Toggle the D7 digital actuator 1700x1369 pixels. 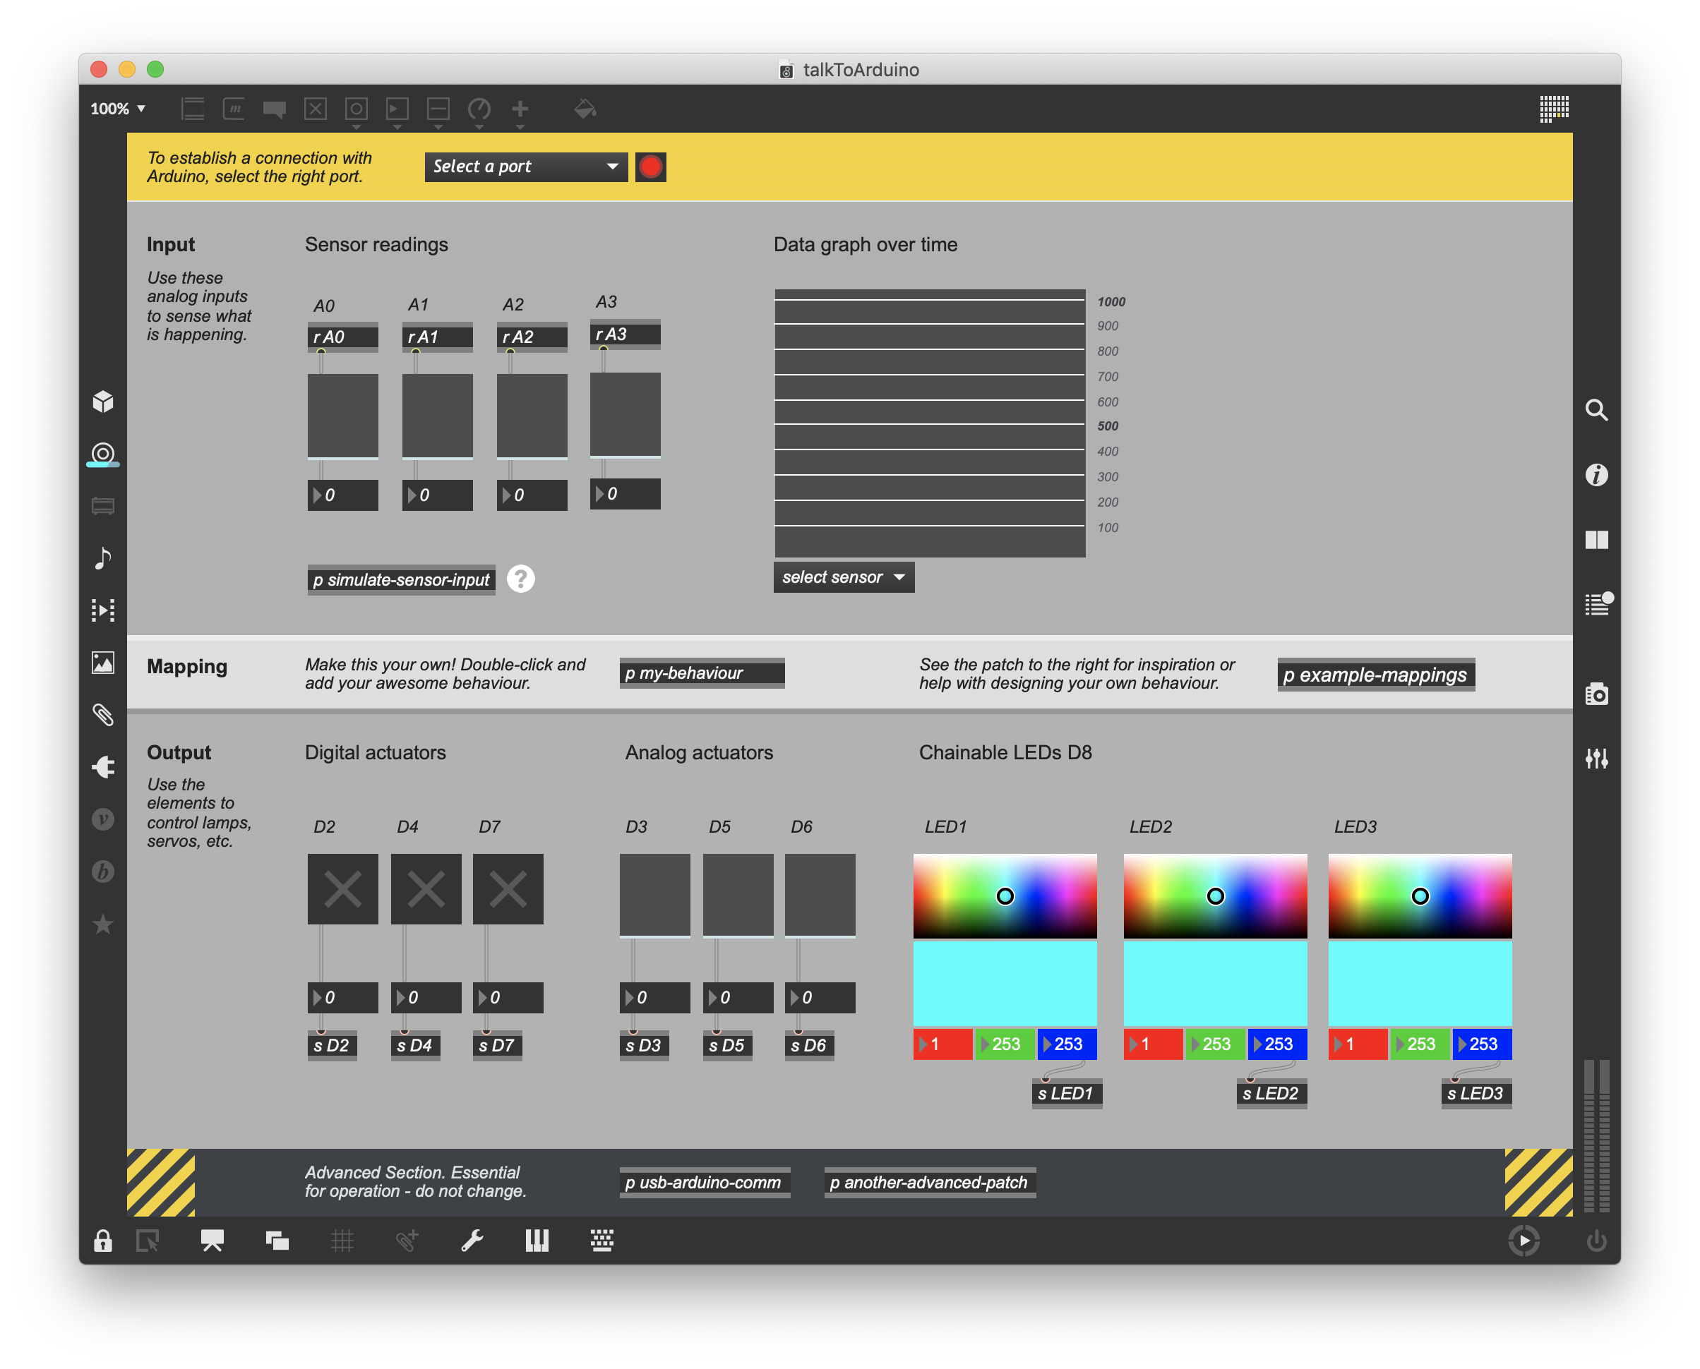click(x=508, y=888)
